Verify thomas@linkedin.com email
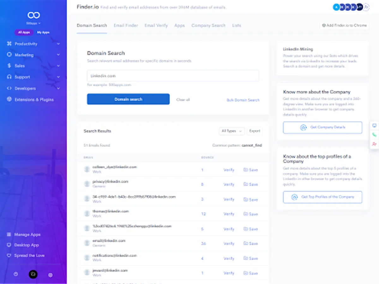 (x=229, y=214)
